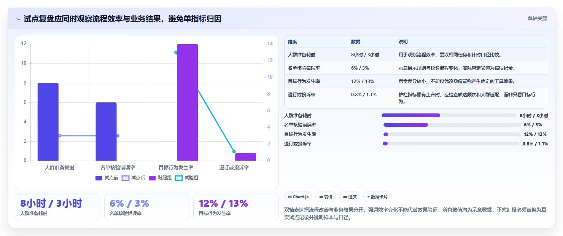Click the 进度 chip
Image resolution: width=563 pixels, height=236 pixels.
(350, 197)
